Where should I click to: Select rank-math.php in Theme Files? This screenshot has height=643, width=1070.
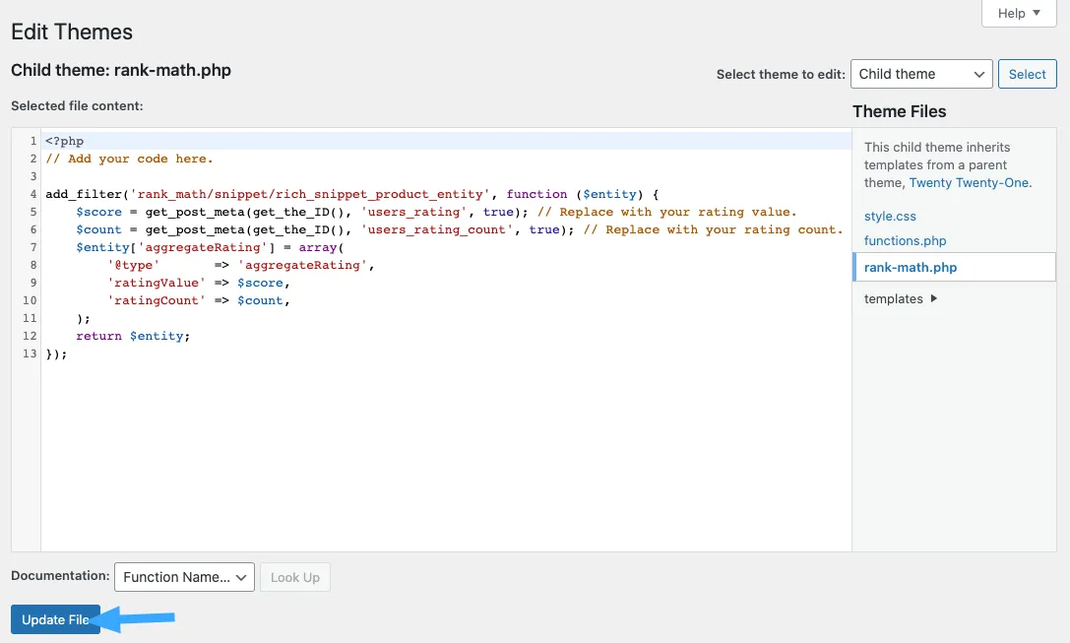(954, 268)
